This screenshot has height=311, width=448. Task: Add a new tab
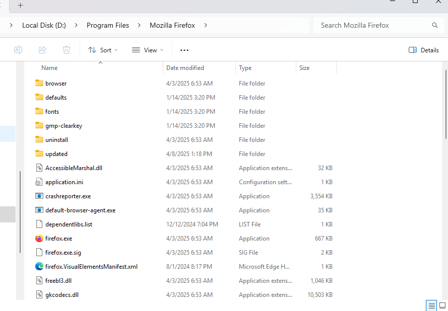coord(20,6)
